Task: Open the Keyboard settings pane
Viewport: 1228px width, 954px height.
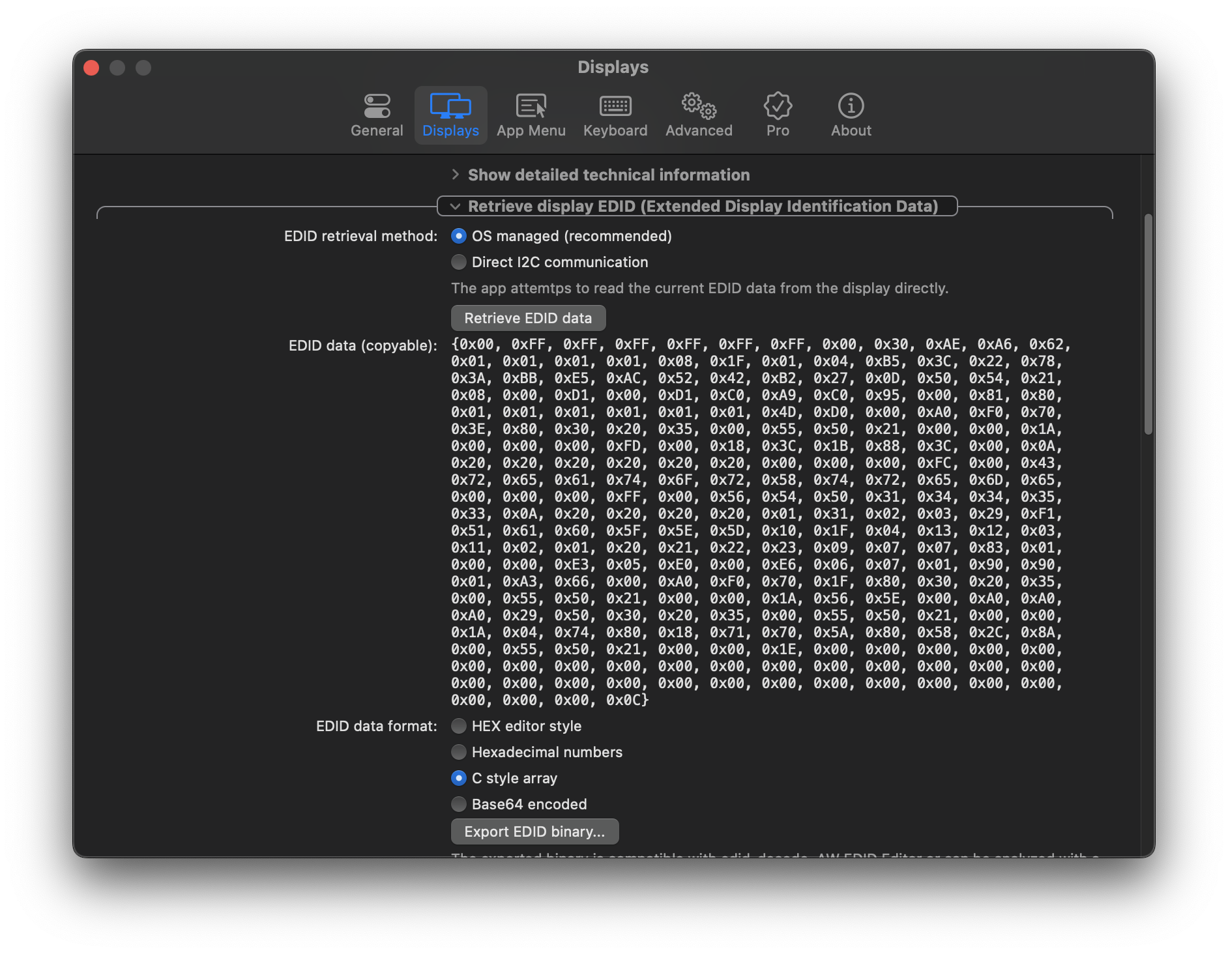Action: click(x=615, y=115)
